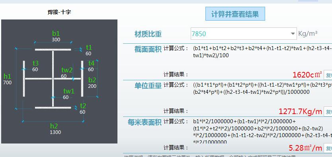
Task: Click the green b2 dimension label
Action: 92,80
